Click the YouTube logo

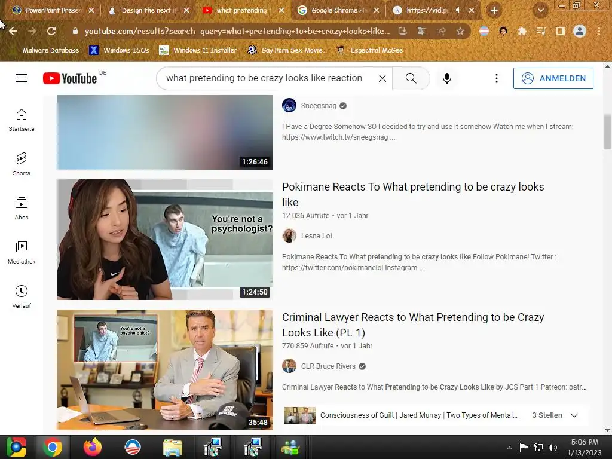[70, 78]
